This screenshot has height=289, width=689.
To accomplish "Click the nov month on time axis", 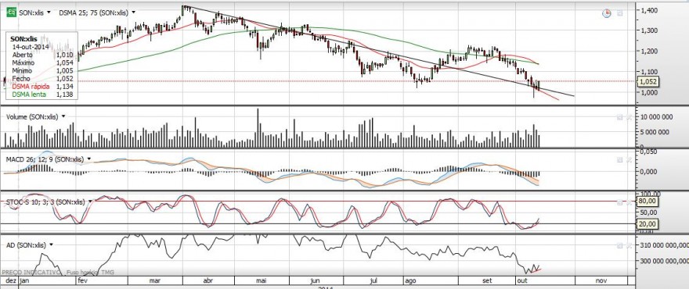I will (x=601, y=280).
